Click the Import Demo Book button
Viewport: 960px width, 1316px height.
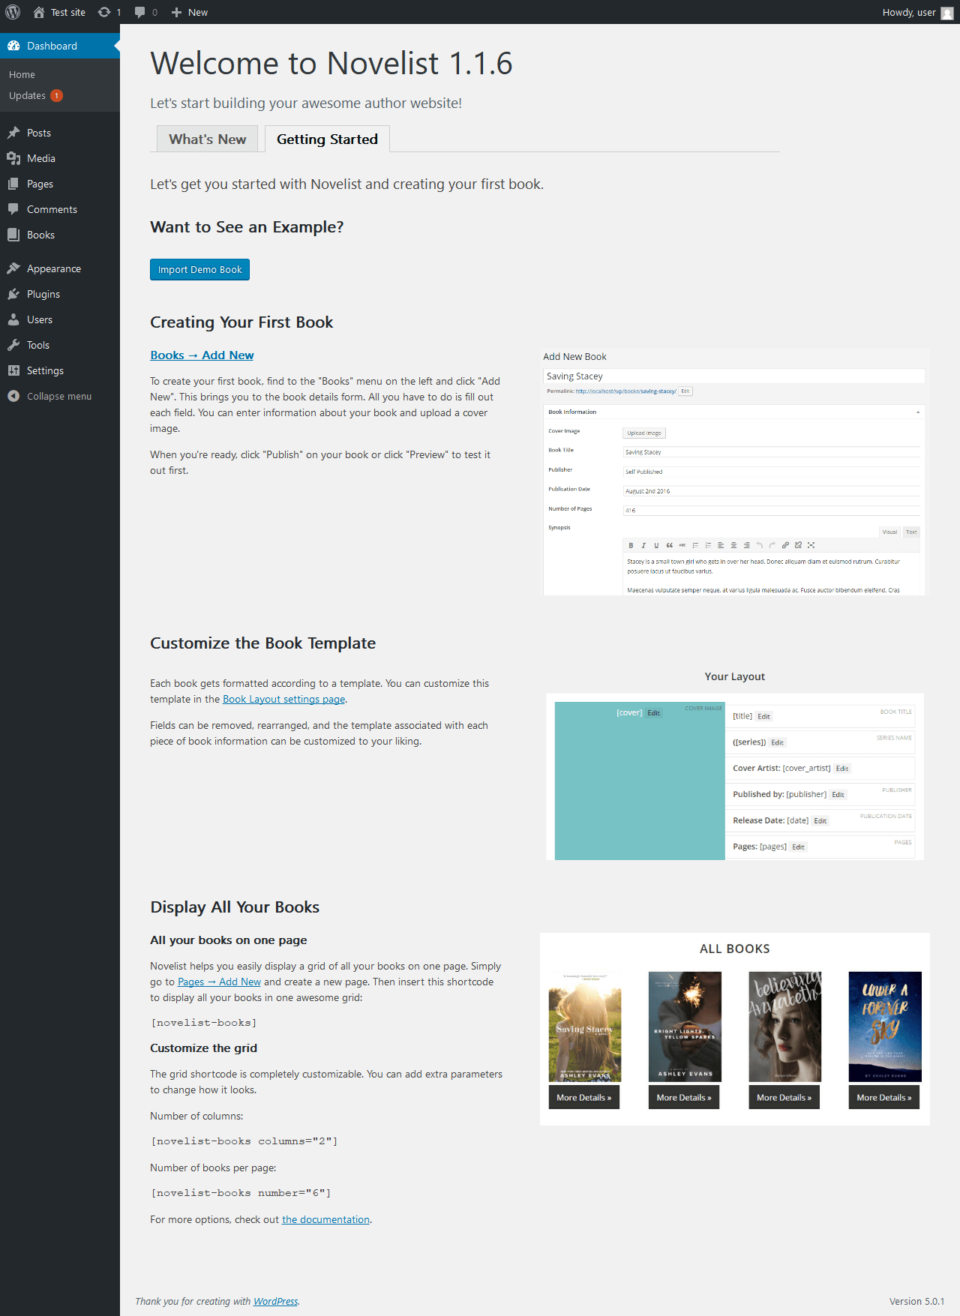[x=199, y=269]
